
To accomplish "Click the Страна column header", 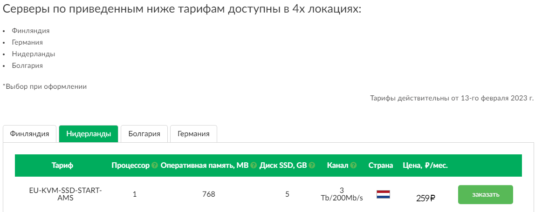I will [x=381, y=166].
